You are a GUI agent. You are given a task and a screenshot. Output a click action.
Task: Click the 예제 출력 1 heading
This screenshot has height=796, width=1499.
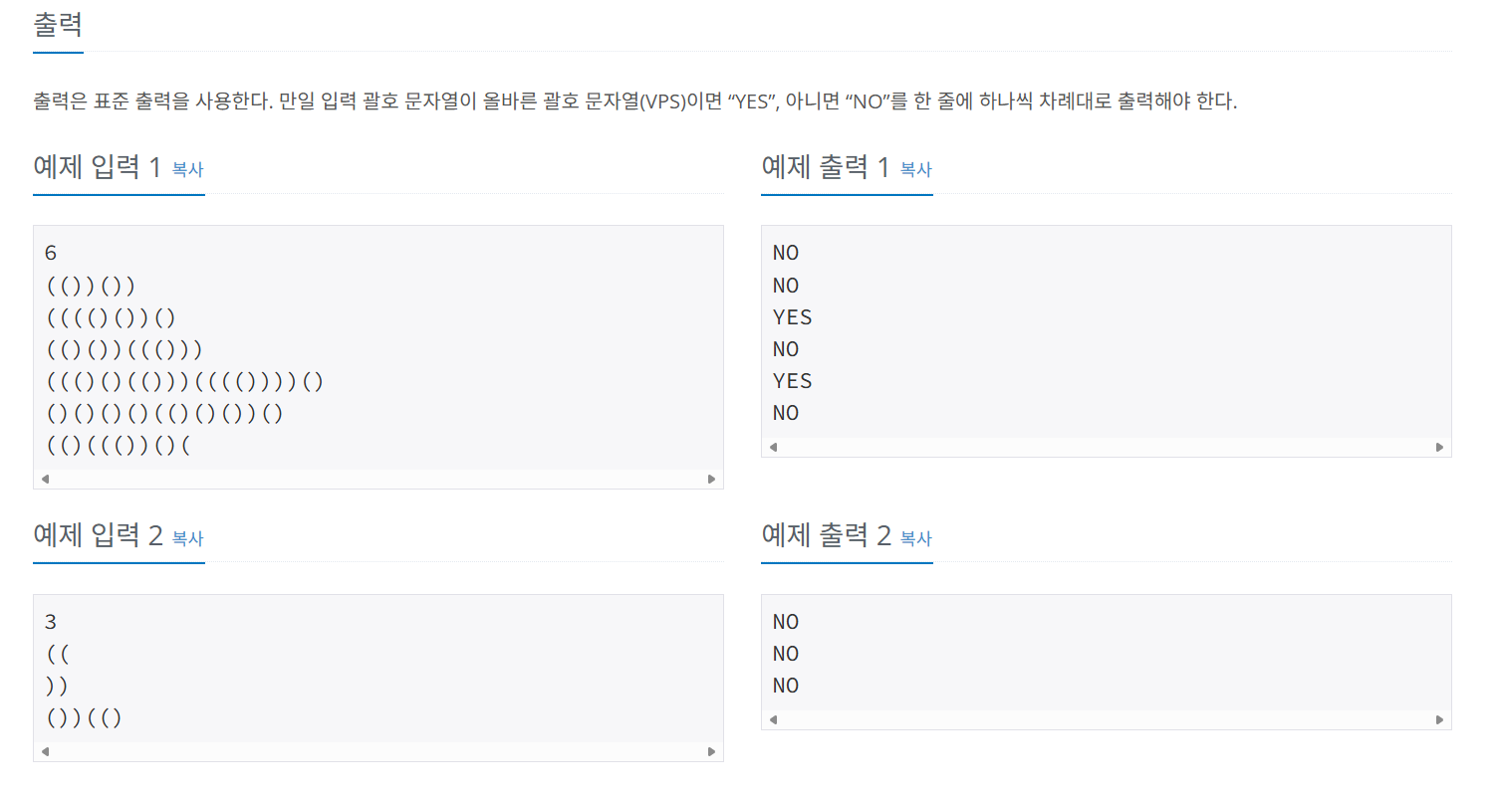click(825, 166)
